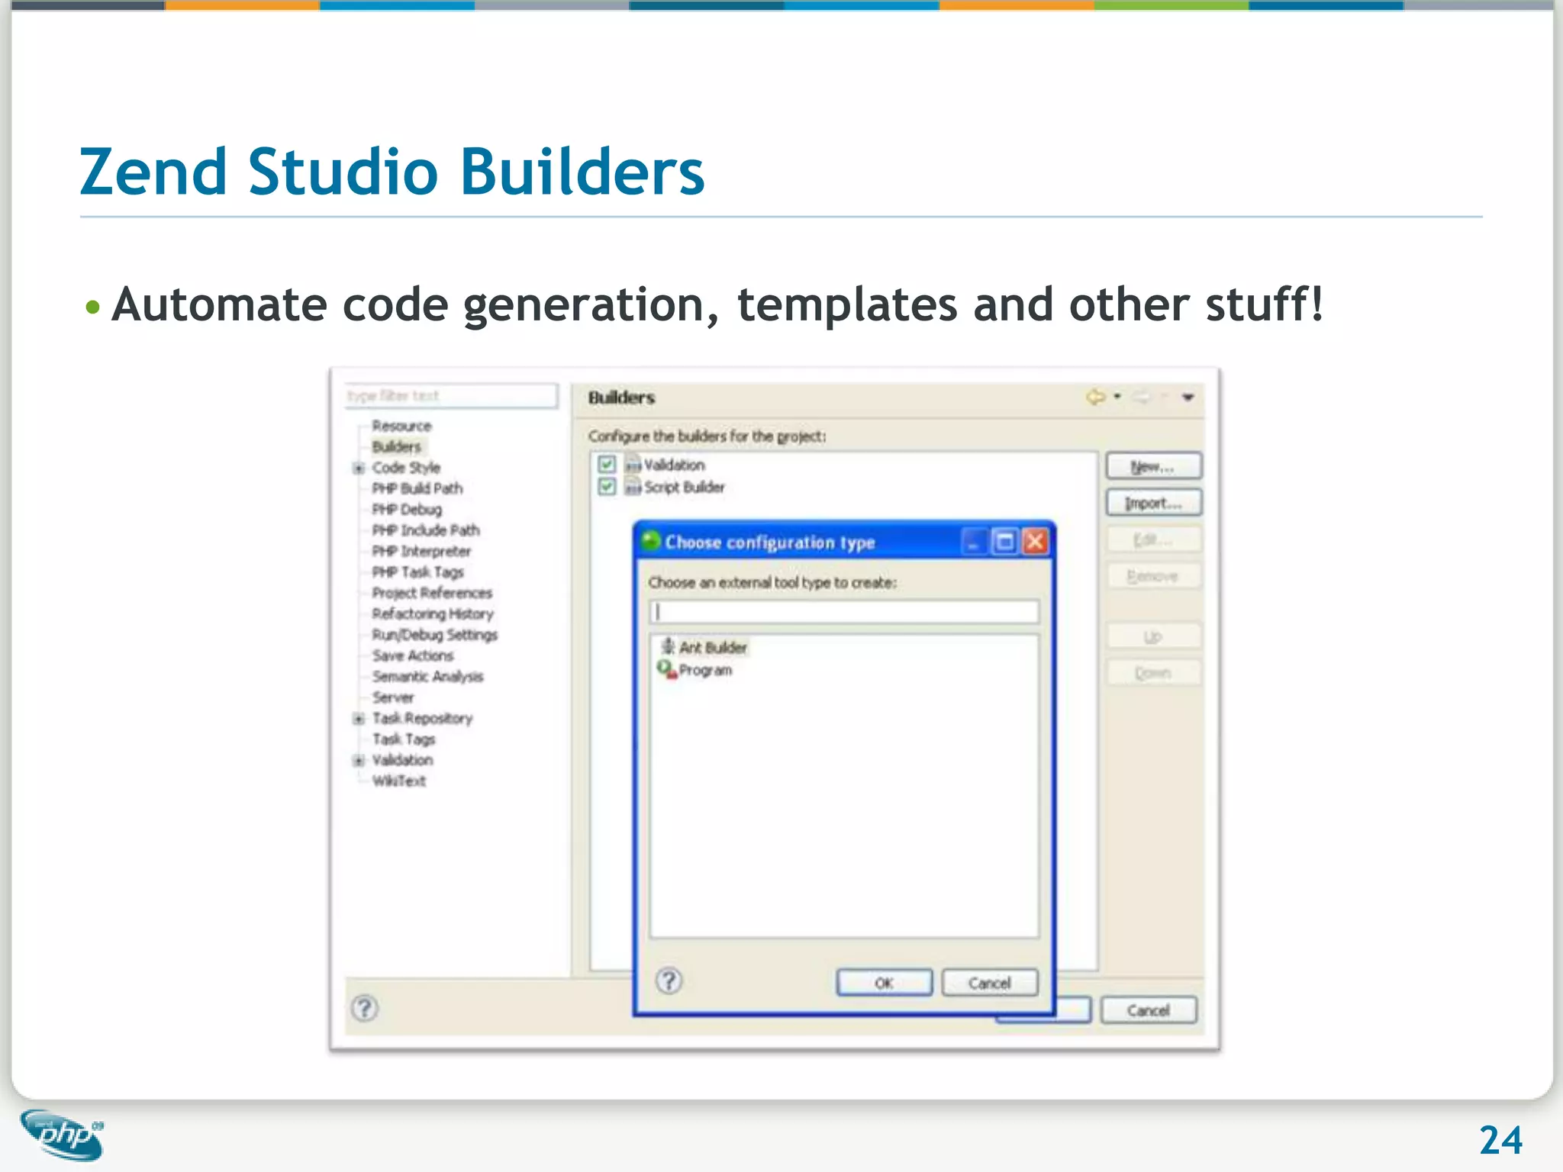Click the php logo on the slide

point(63,1135)
